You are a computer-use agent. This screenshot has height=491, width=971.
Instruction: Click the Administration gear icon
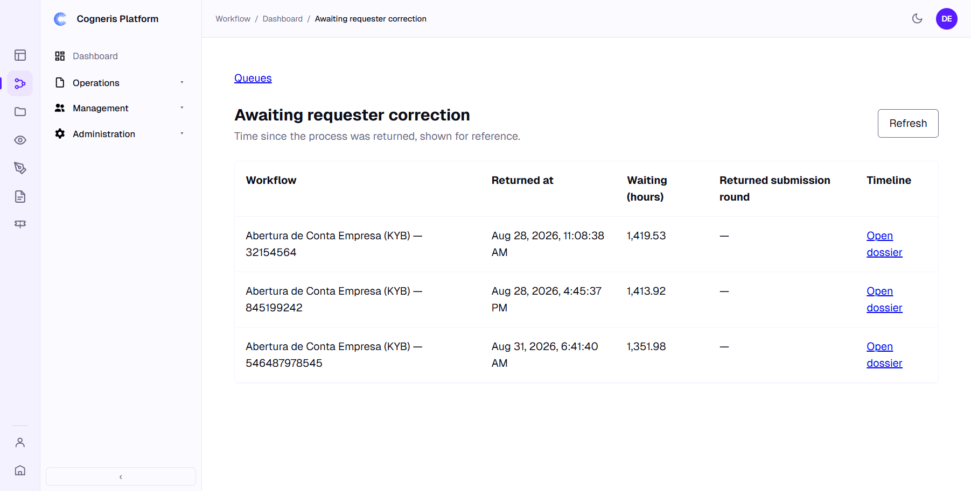tap(60, 134)
